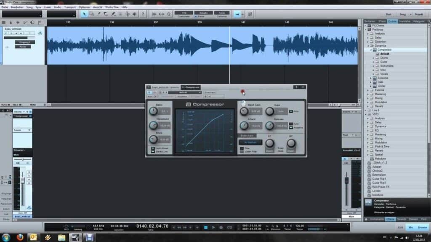Open Firefox from the taskbar
The width and height of the screenshot is (431, 242).
(20, 237)
